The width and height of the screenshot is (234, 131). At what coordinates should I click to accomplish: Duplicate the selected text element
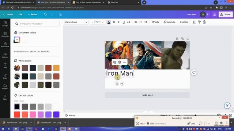114,62
